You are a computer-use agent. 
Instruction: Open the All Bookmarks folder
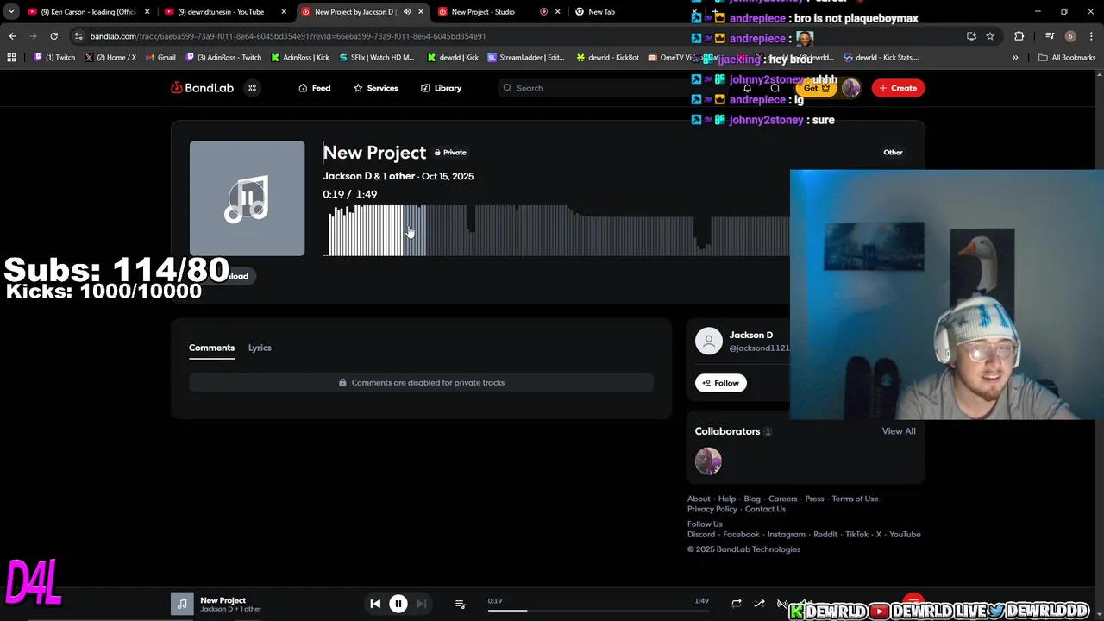[x=1067, y=58]
